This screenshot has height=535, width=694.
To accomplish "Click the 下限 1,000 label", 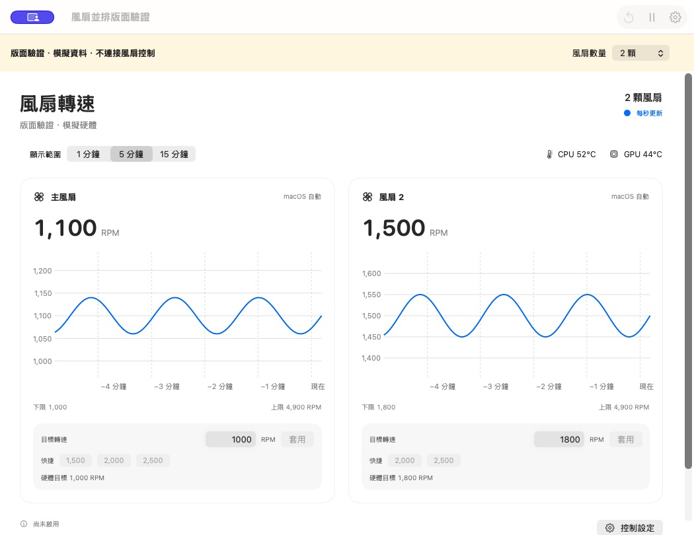I will pos(50,408).
